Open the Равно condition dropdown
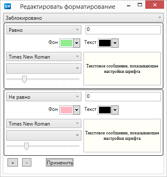 pyautogui.click(x=44, y=30)
